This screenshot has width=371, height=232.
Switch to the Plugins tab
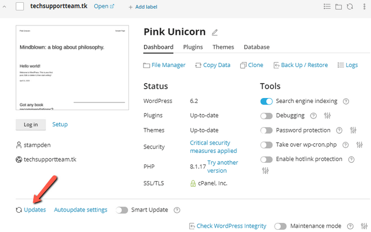click(x=193, y=47)
